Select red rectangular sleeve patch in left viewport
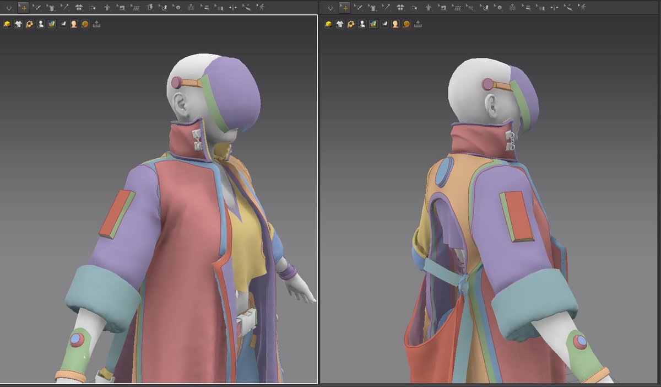 coord(117,214)
